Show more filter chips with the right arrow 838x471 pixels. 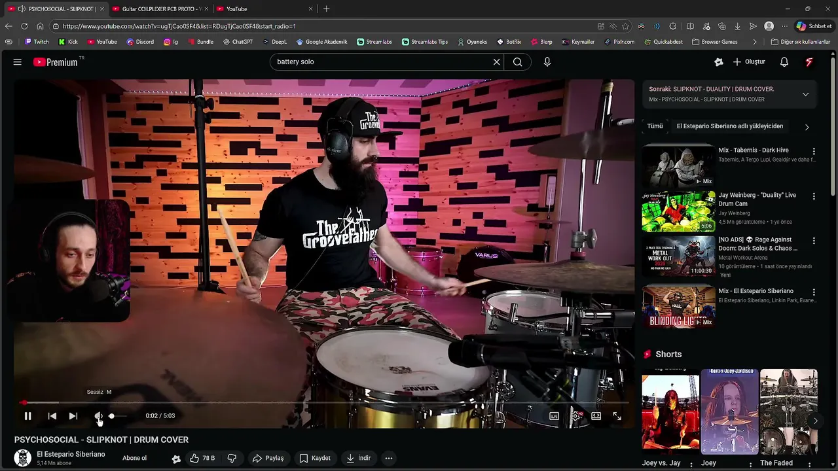click(807, 127)
